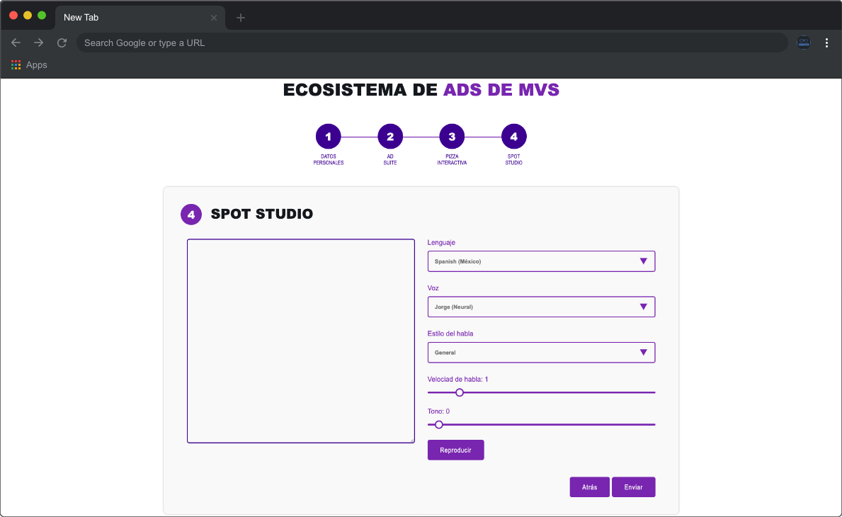Click the red close window button
This screenshot has width=842, height=517.
[13, 16]
